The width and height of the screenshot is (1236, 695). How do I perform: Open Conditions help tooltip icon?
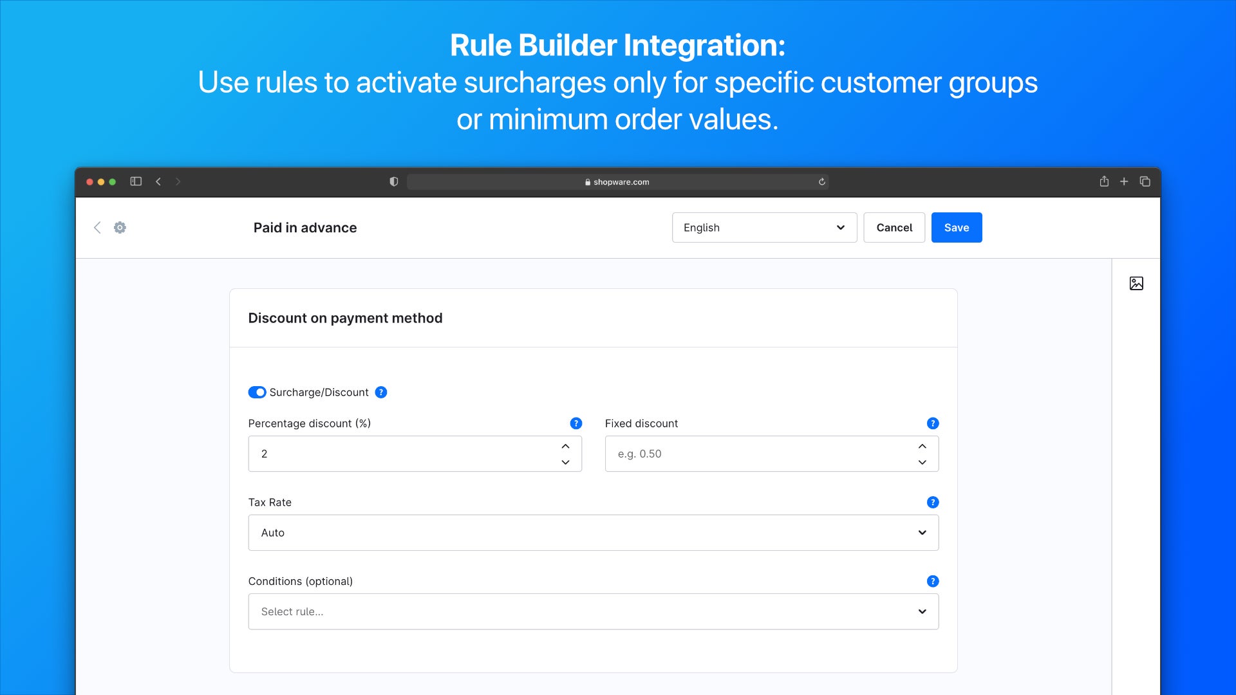tap(933, 582)
